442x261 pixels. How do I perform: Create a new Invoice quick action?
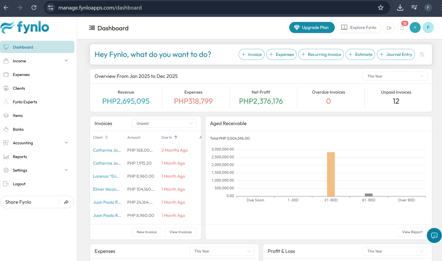click(x=252, y=54)
